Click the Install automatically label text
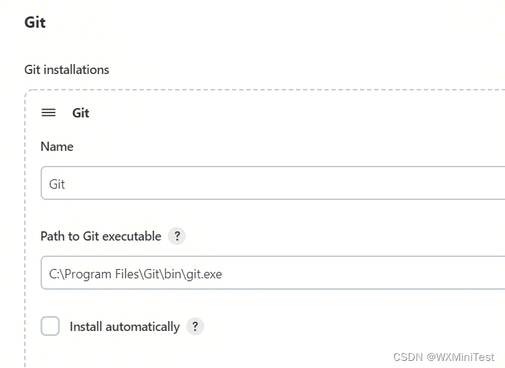 [125, 327]
